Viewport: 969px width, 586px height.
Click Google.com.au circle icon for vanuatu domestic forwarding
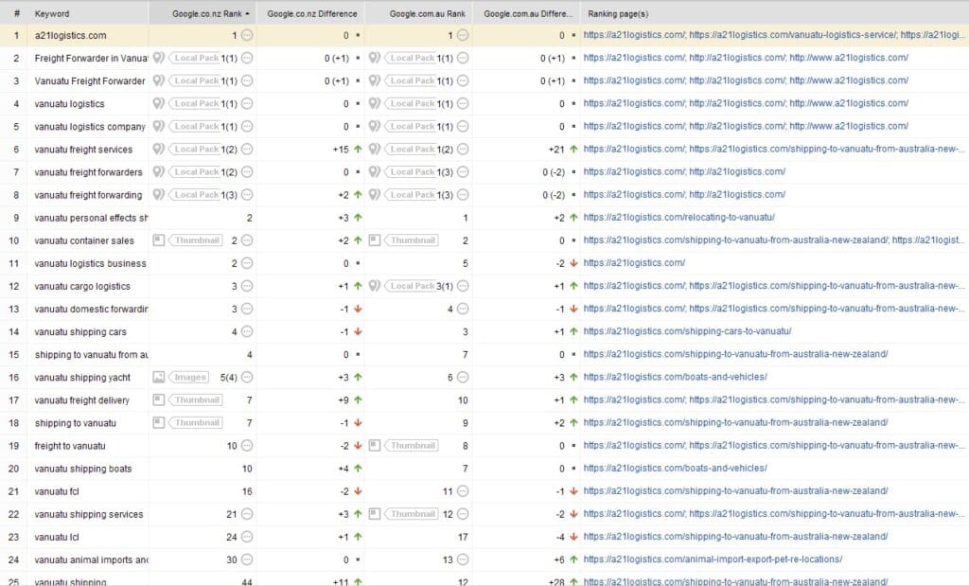point(462,309)
